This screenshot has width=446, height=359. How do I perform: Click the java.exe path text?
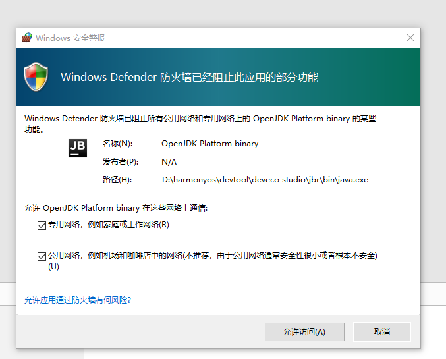265,180
